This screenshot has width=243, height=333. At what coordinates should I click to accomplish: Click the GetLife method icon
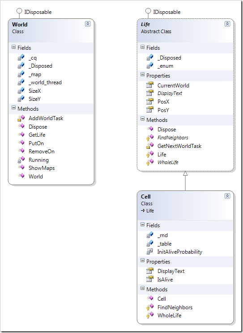click(x=21, y=134)
